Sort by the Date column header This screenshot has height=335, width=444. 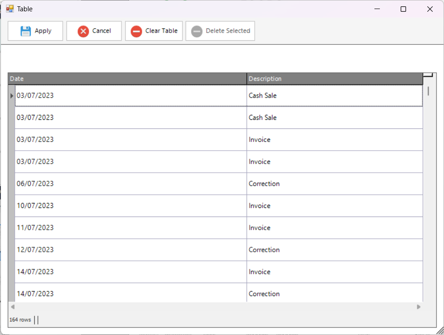[x=127, y=79]
